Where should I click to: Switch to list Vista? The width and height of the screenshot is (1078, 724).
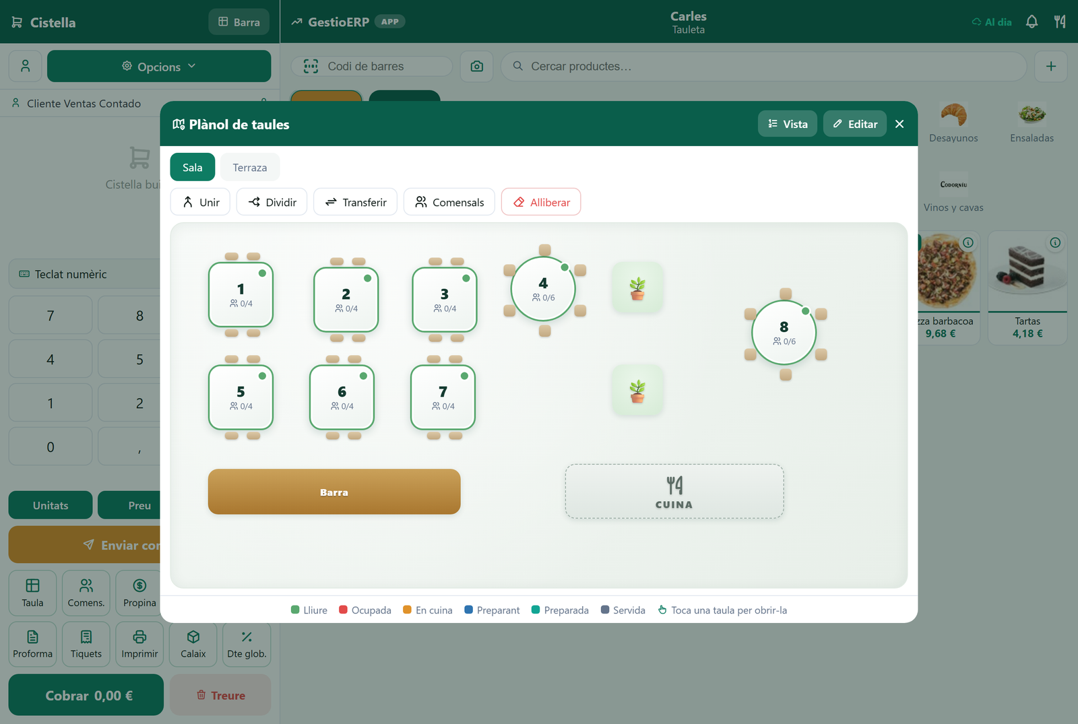788,124
